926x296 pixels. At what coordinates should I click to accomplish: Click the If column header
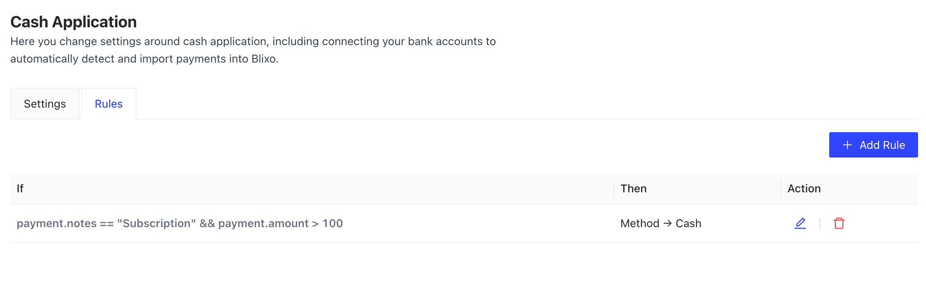point(20,188)
